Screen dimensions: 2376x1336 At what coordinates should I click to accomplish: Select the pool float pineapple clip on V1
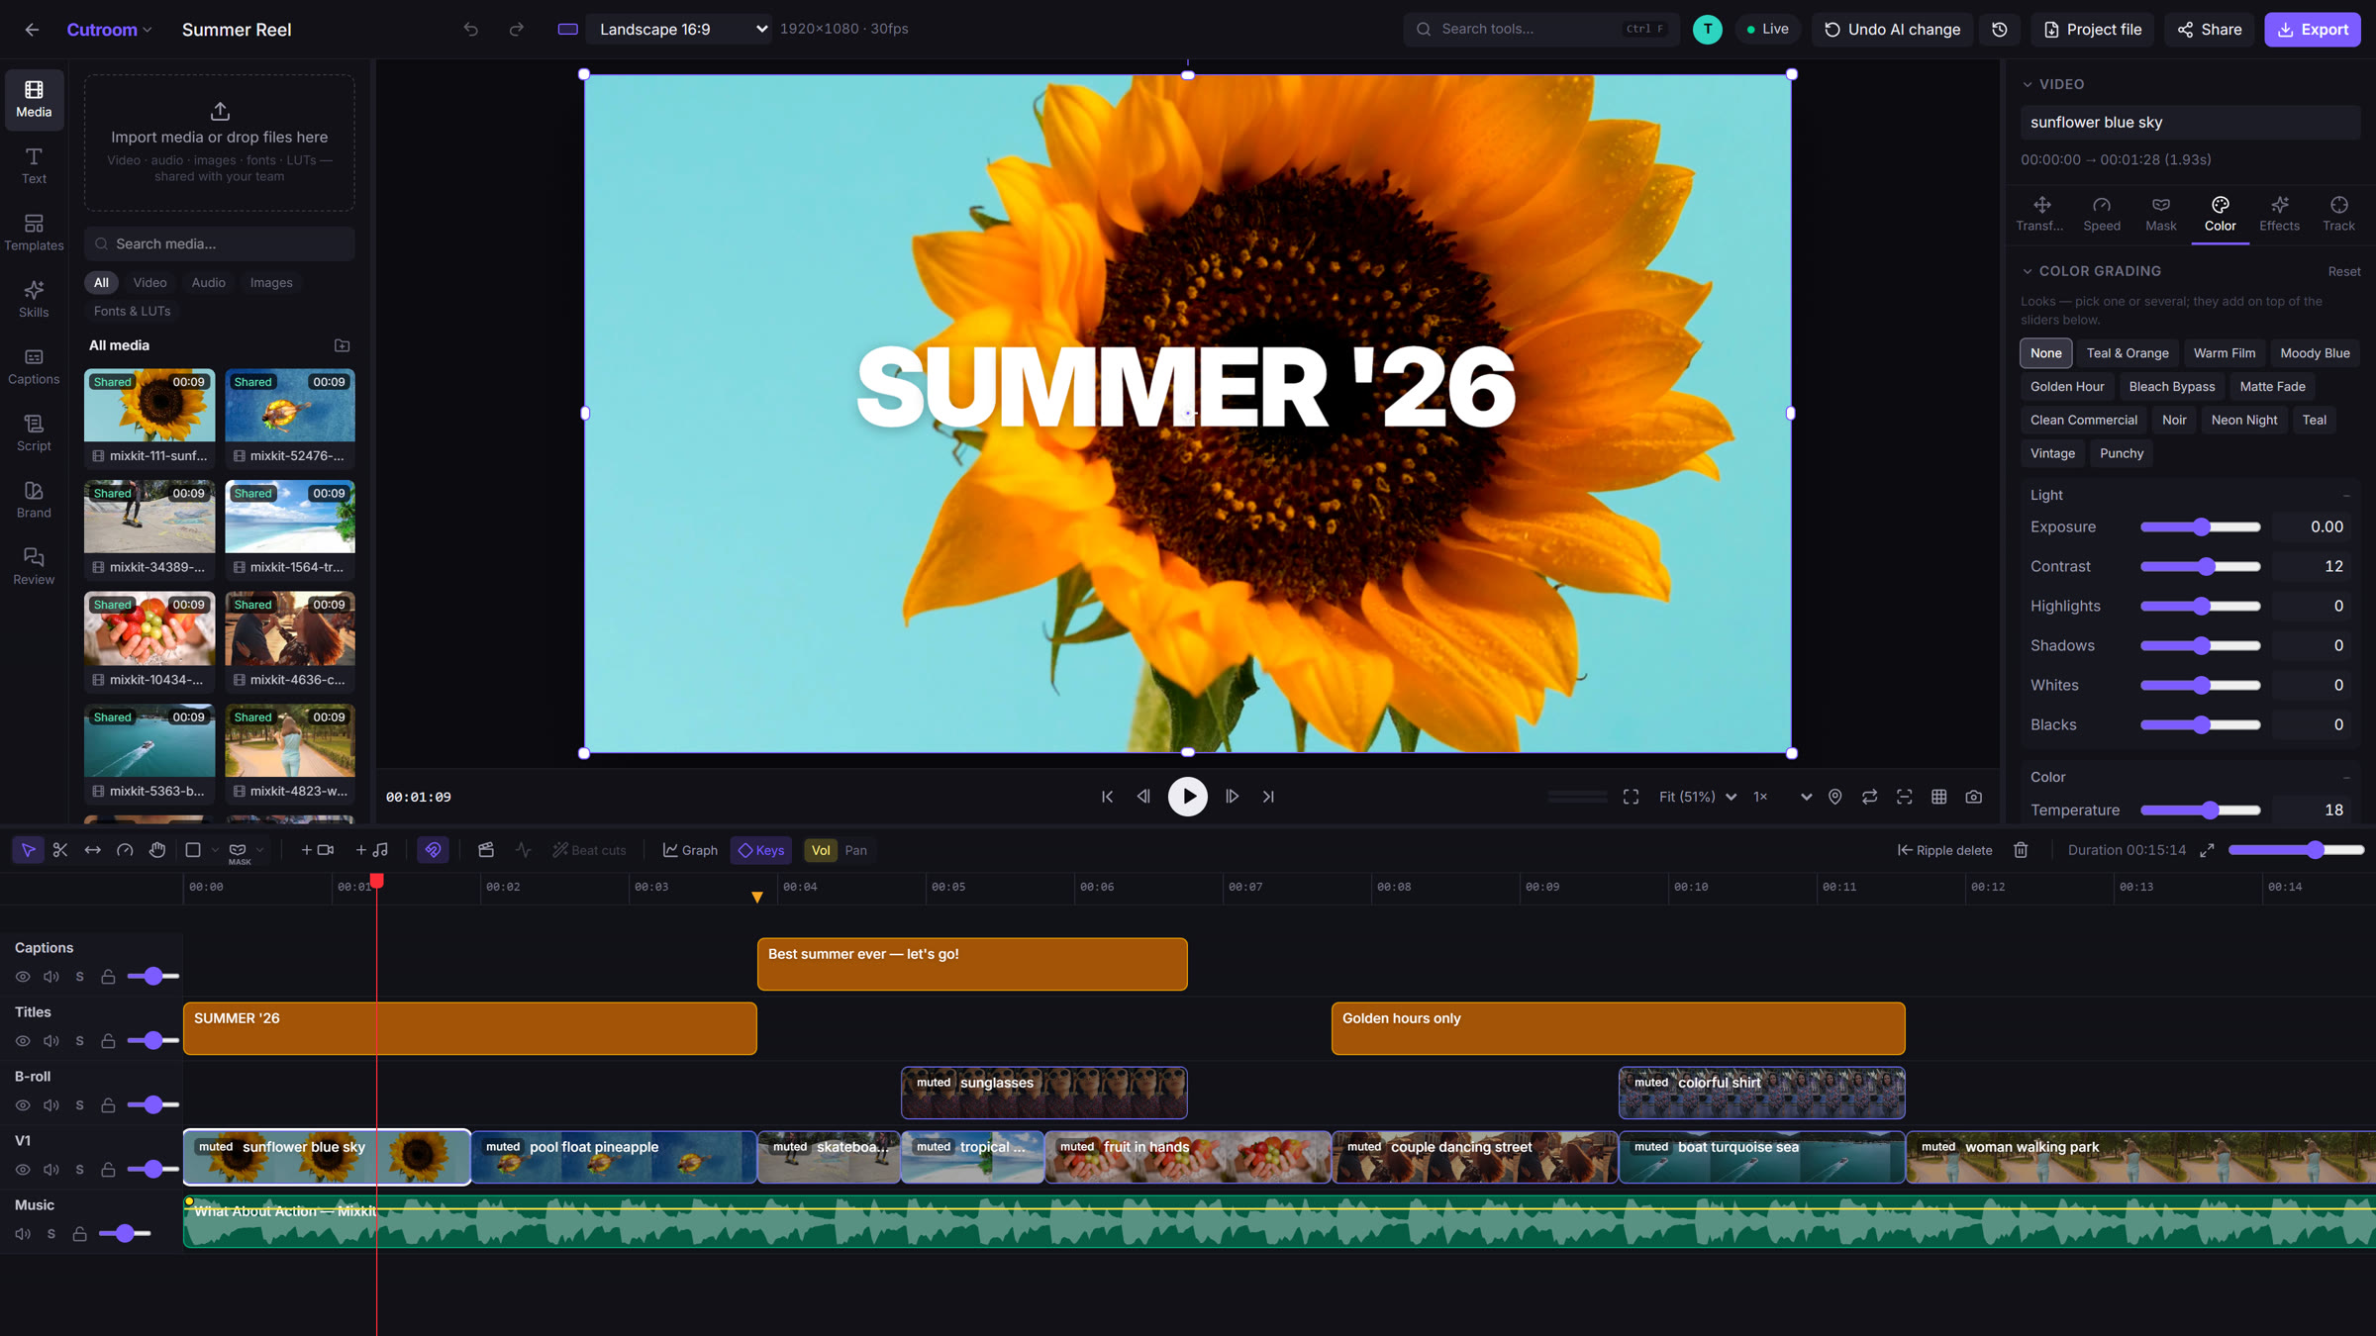coord(614,1157)
